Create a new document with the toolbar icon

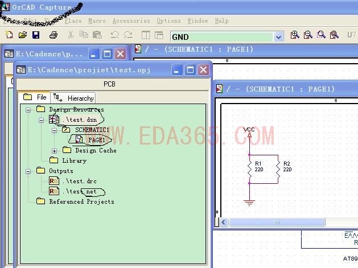click(x=9, y=35)
